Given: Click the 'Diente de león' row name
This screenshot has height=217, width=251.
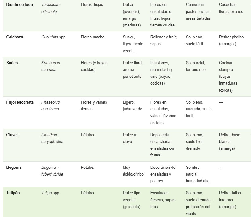Looking at the screenshot, I should (x=20, y=5).
